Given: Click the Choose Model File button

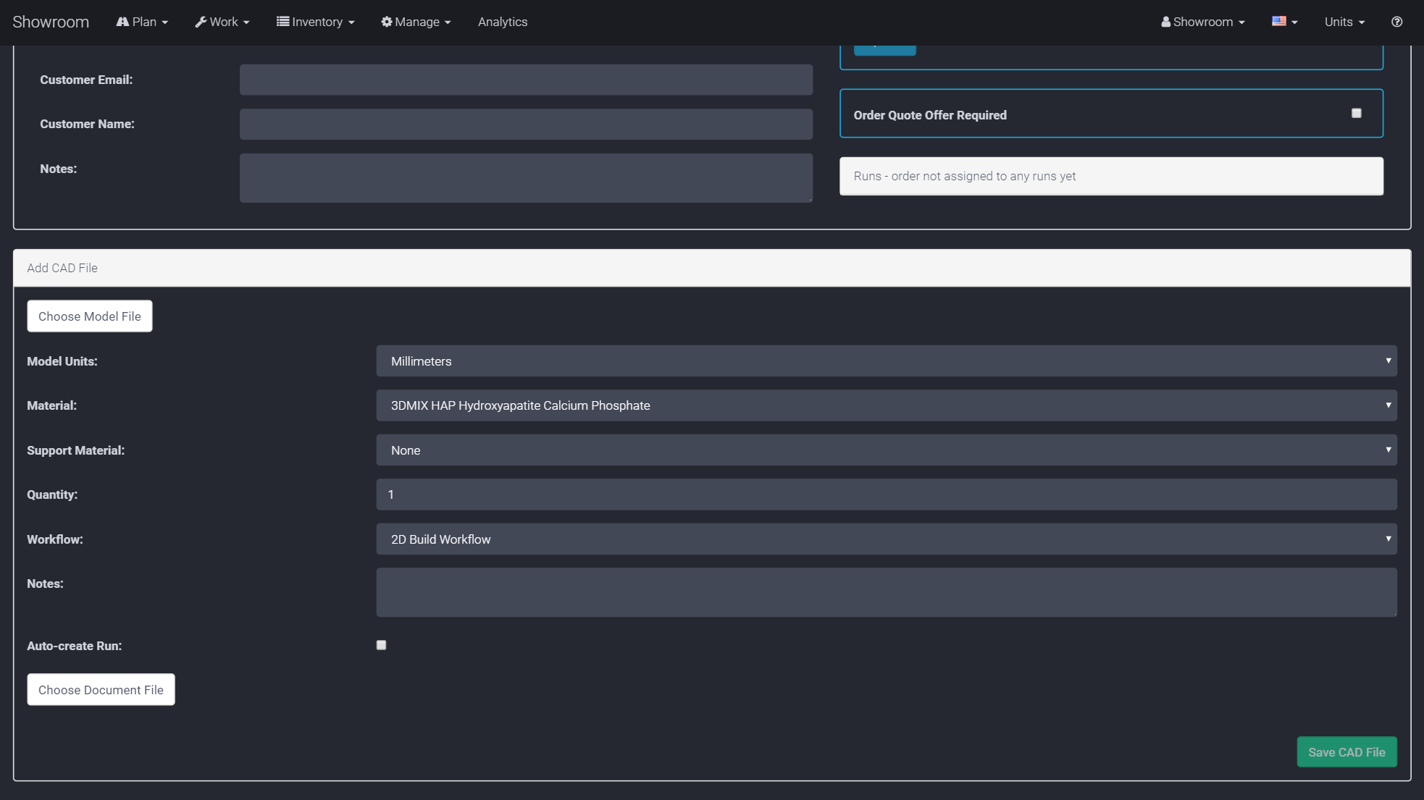Looking at the screenshot, I should click(x=90, y=316).
